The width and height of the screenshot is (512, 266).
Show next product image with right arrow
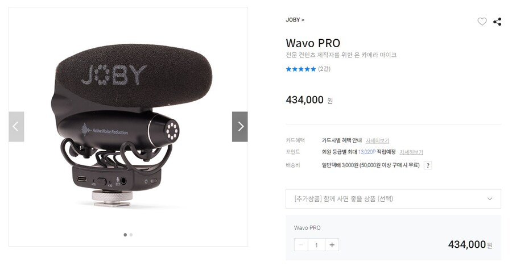pyautogui.click(x=240, y=127)
